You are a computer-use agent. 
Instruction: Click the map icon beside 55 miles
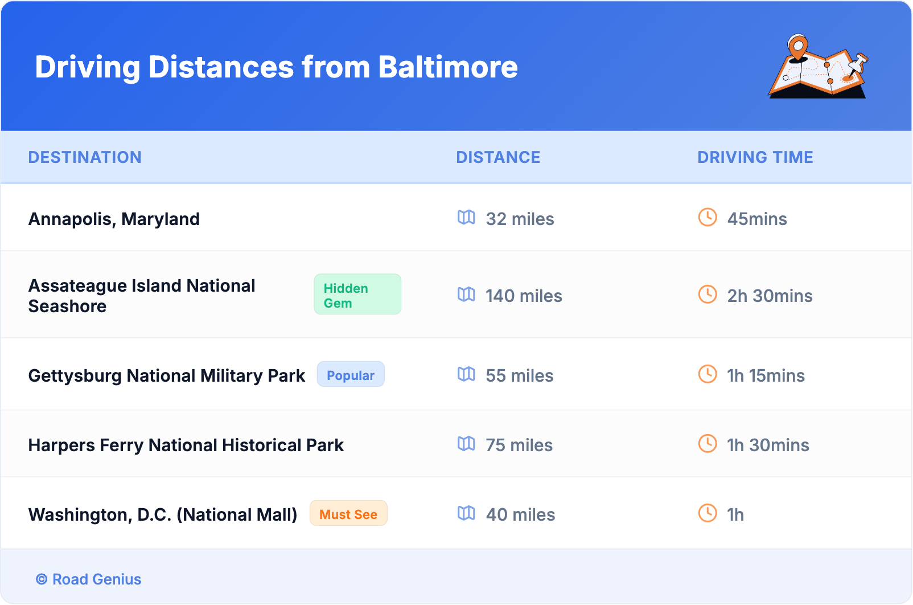pos(466,374)
